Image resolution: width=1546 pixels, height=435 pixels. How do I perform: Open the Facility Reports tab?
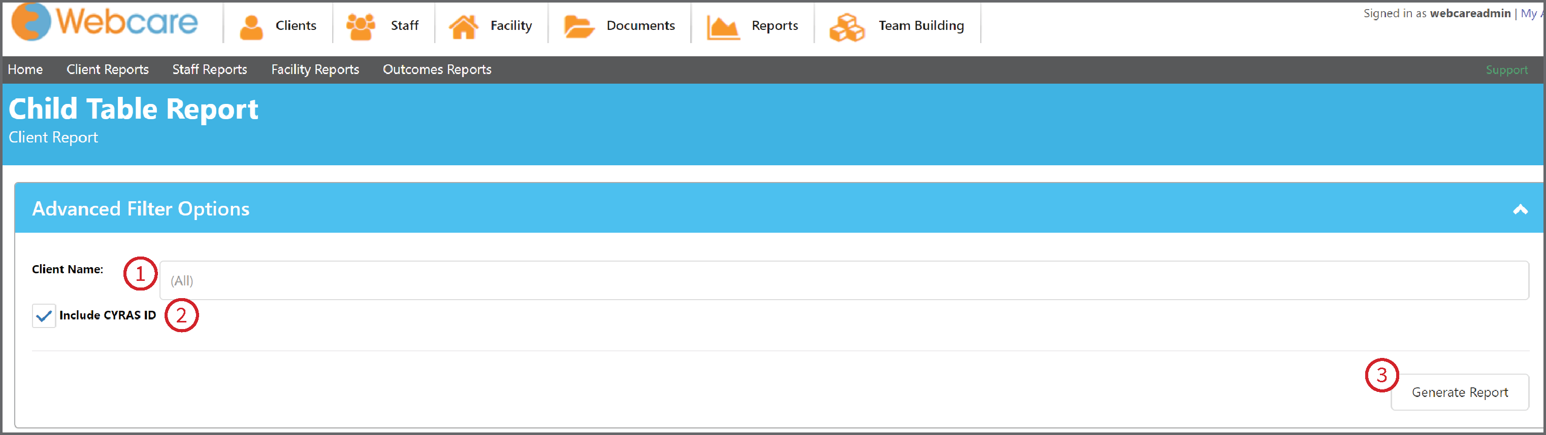point(315,69)
